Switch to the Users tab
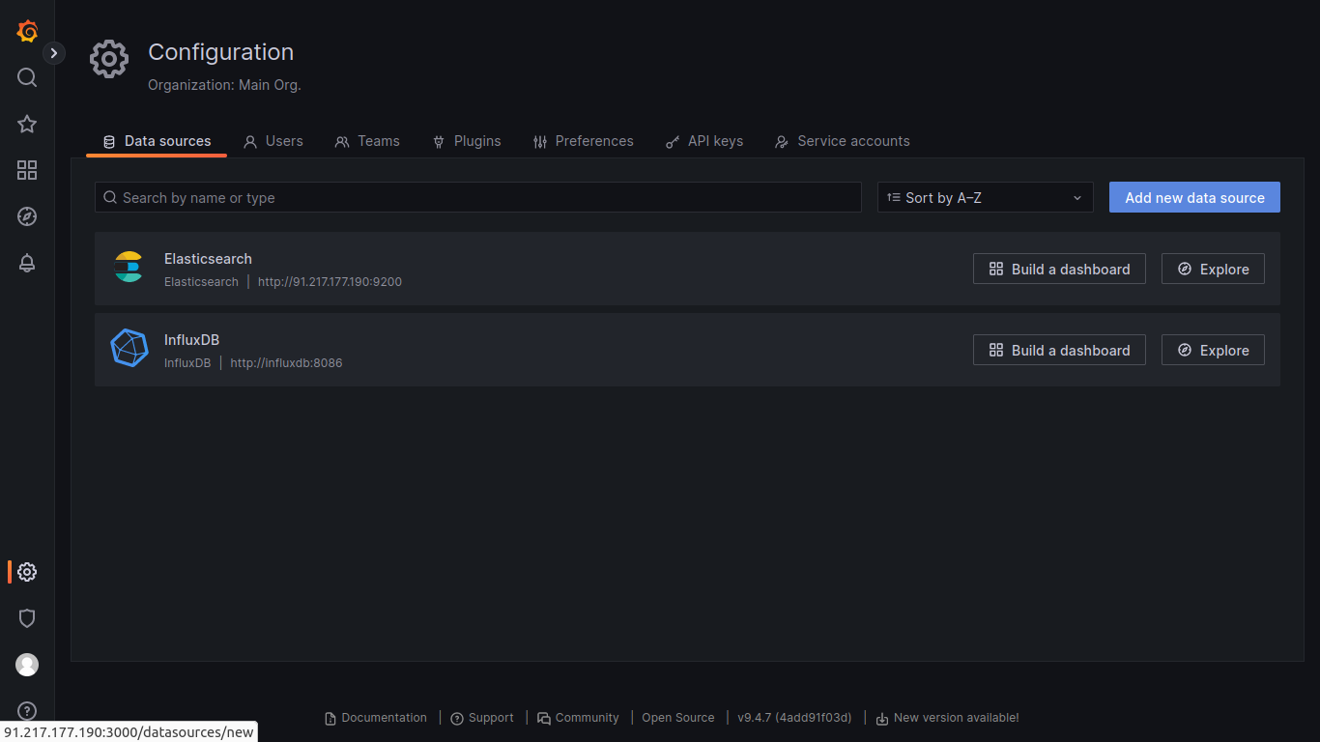The image size is (1320, 742). (x=273, y=141)
